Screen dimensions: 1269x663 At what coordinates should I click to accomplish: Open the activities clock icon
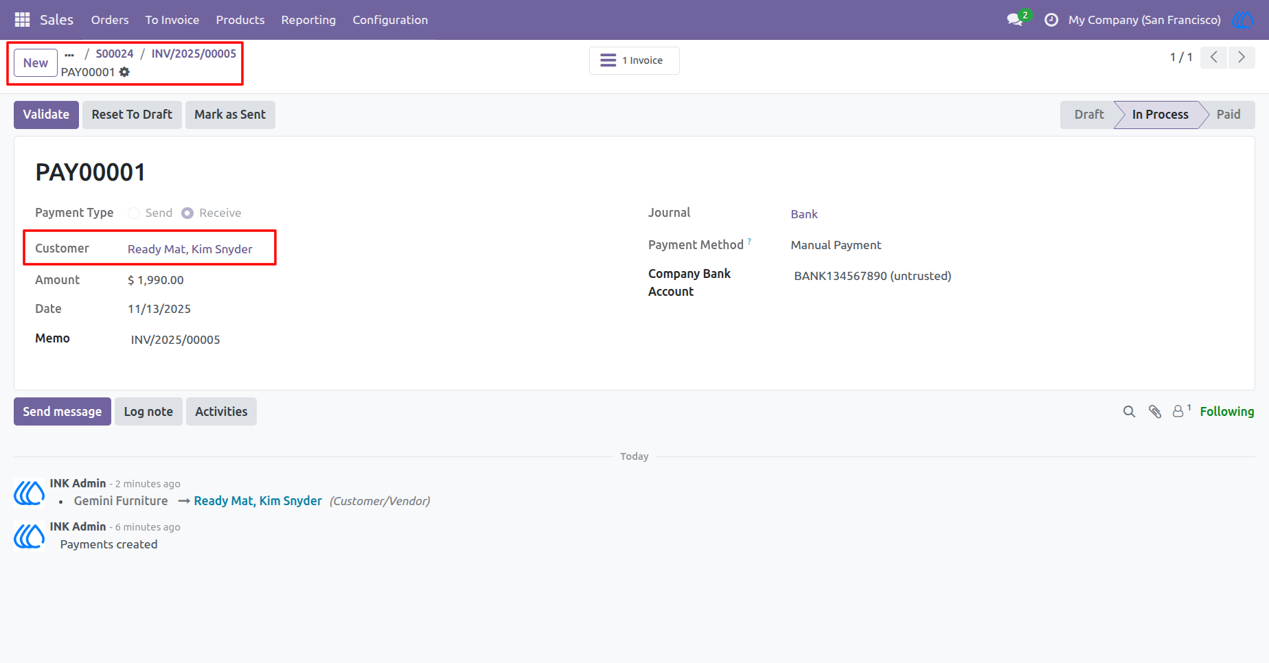[1051, 20]
